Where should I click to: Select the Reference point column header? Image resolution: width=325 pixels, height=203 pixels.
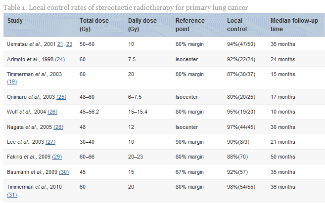tap(190, 25)
